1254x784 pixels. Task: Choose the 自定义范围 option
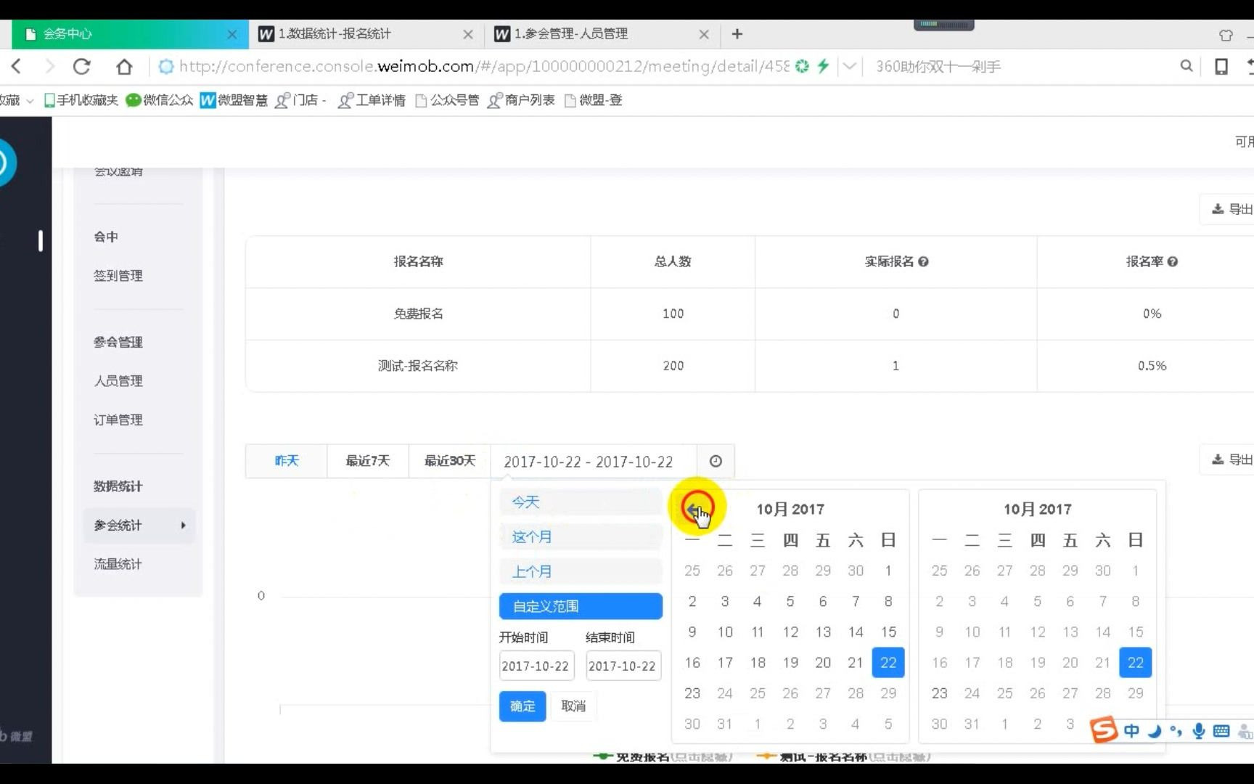(581, 606)
